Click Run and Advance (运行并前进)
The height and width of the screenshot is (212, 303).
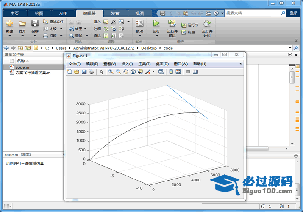(172, 28)
